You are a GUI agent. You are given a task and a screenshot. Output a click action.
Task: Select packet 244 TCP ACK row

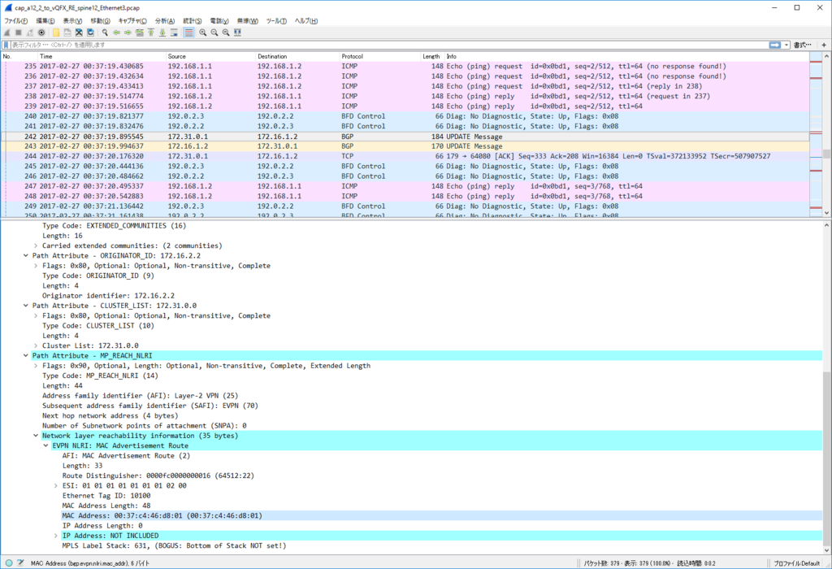pos(405,156)
